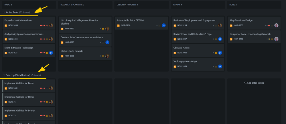This screenshot has height=124, width=286.
Task: Click the NOR-3738 issue key
Action: 126,25
